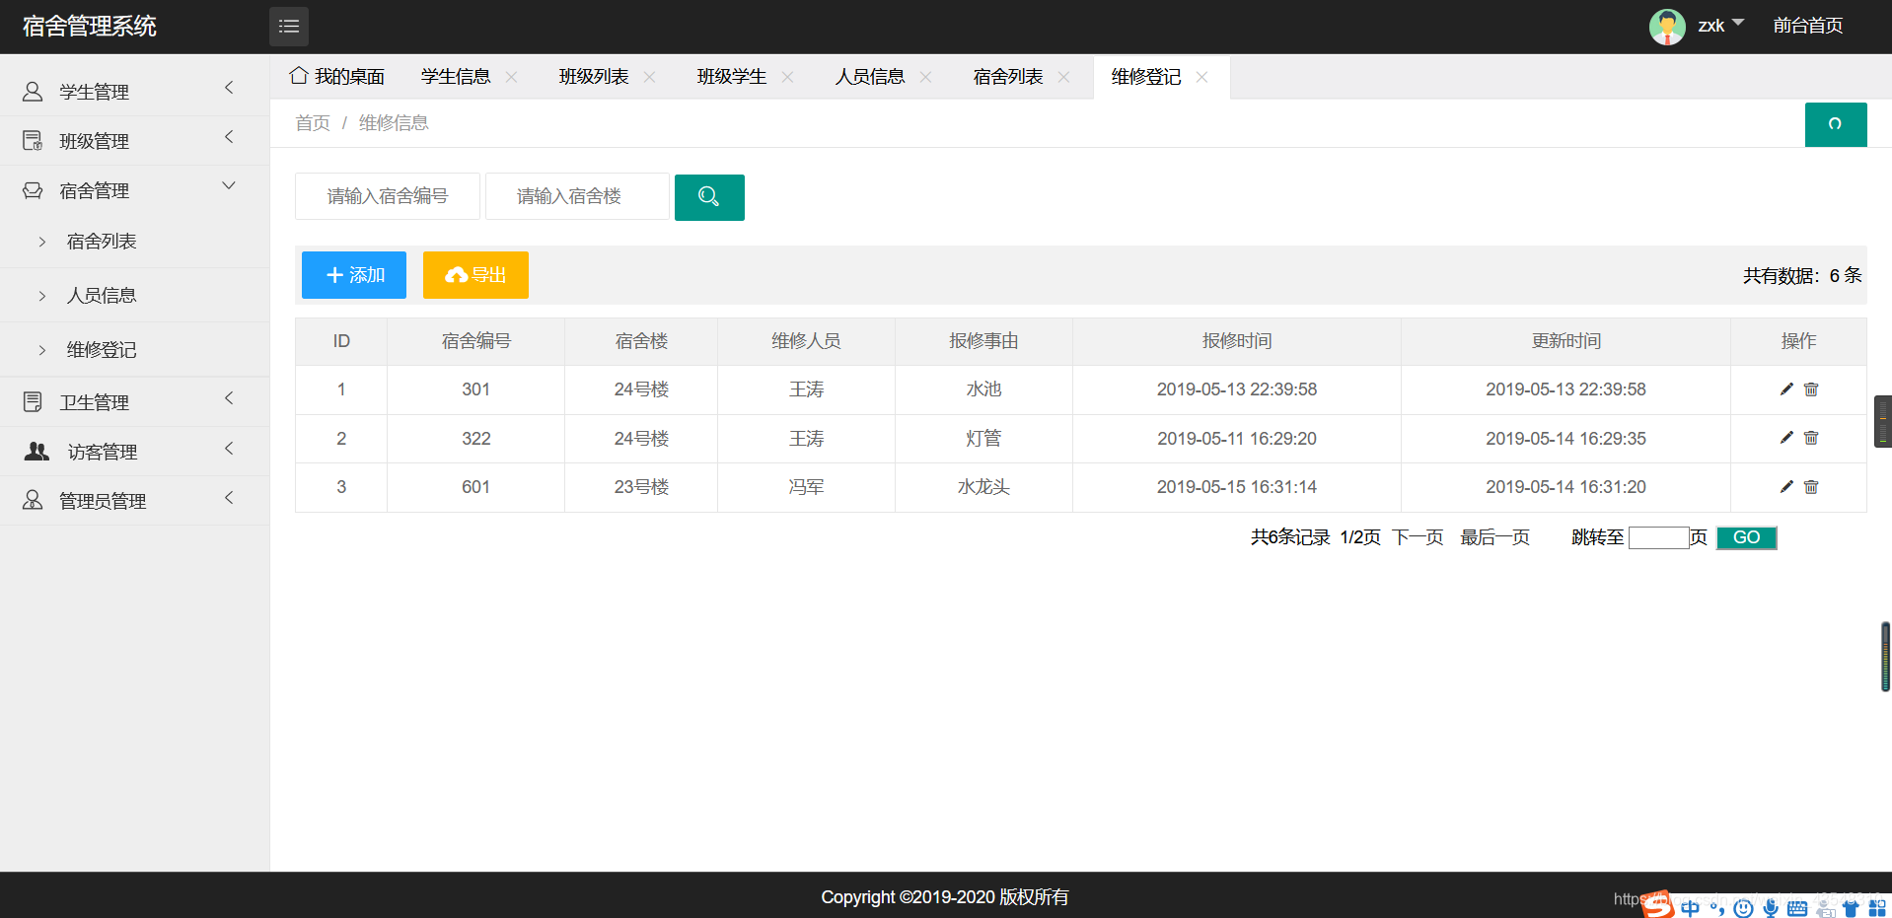This screenshot has width=1892, height=918.
Task: Close the 维修登记 tab
Action: click(1202, 77)
